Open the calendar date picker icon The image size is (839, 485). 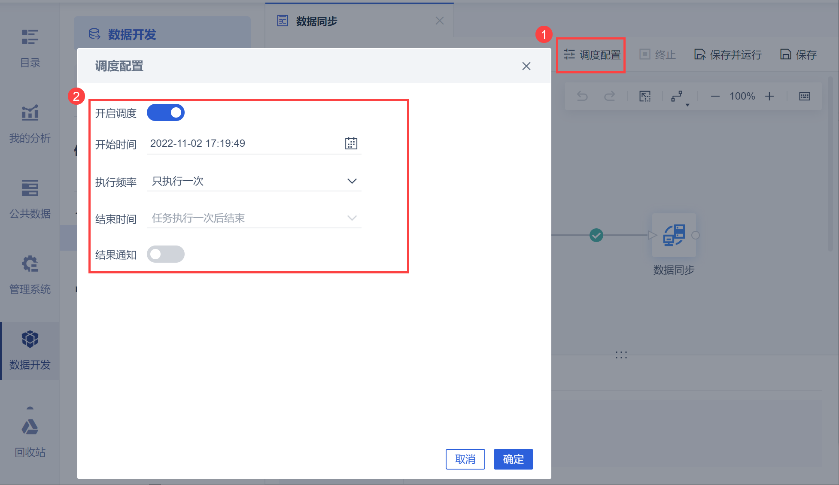coord(351,143)
